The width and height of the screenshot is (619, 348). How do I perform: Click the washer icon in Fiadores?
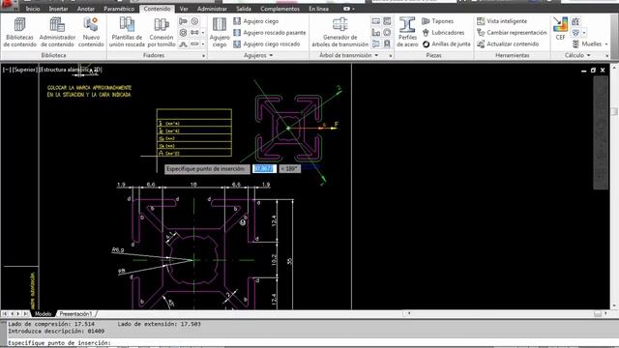194,21
